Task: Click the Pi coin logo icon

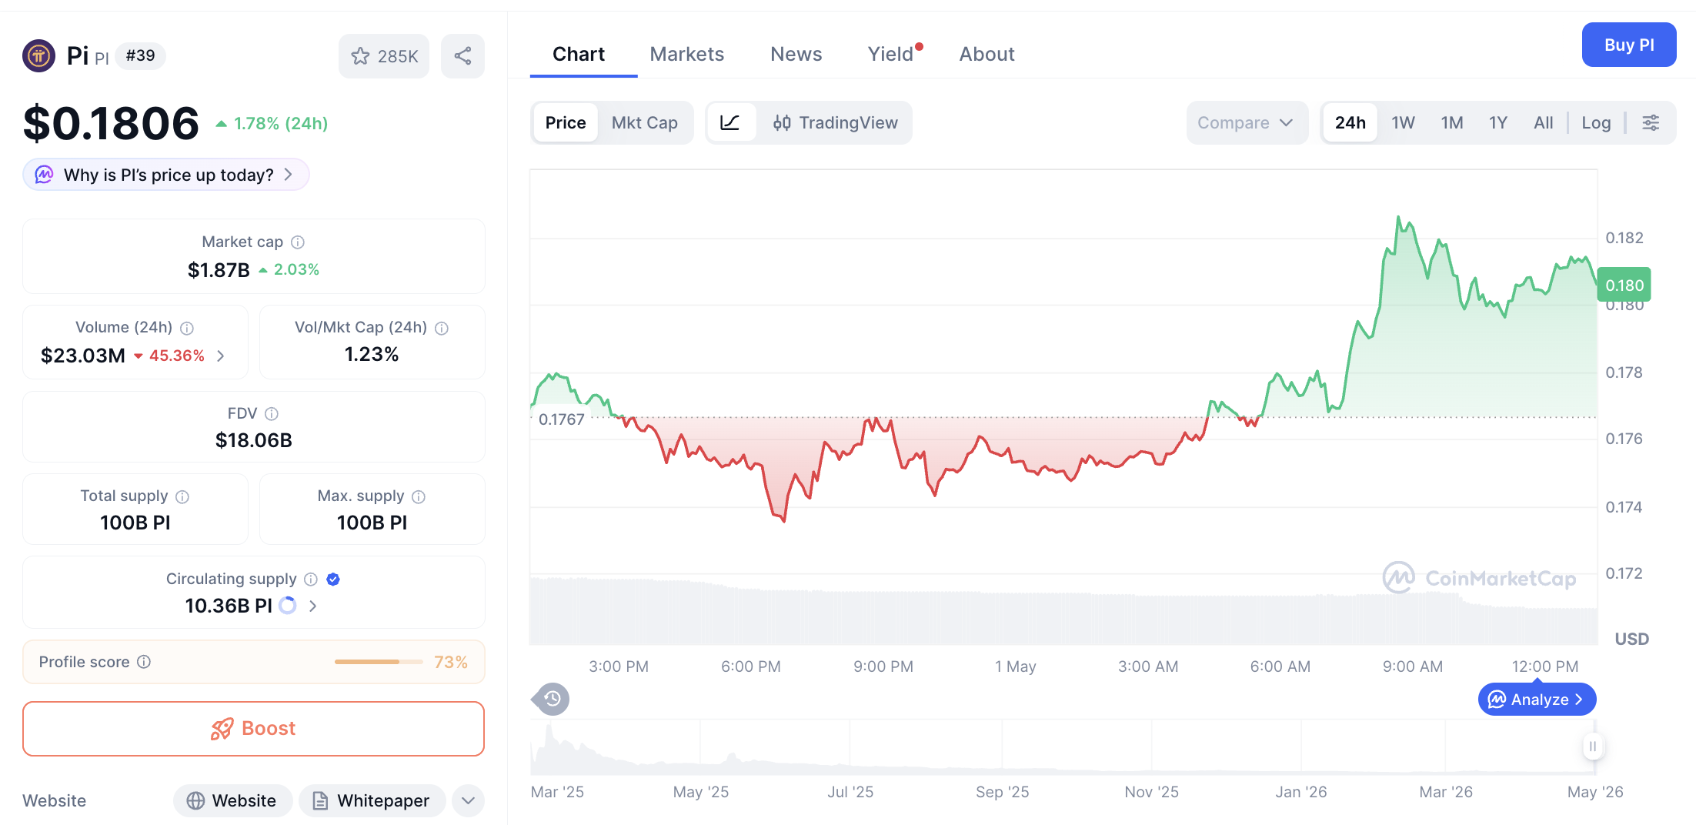Action: click(38, 55)
